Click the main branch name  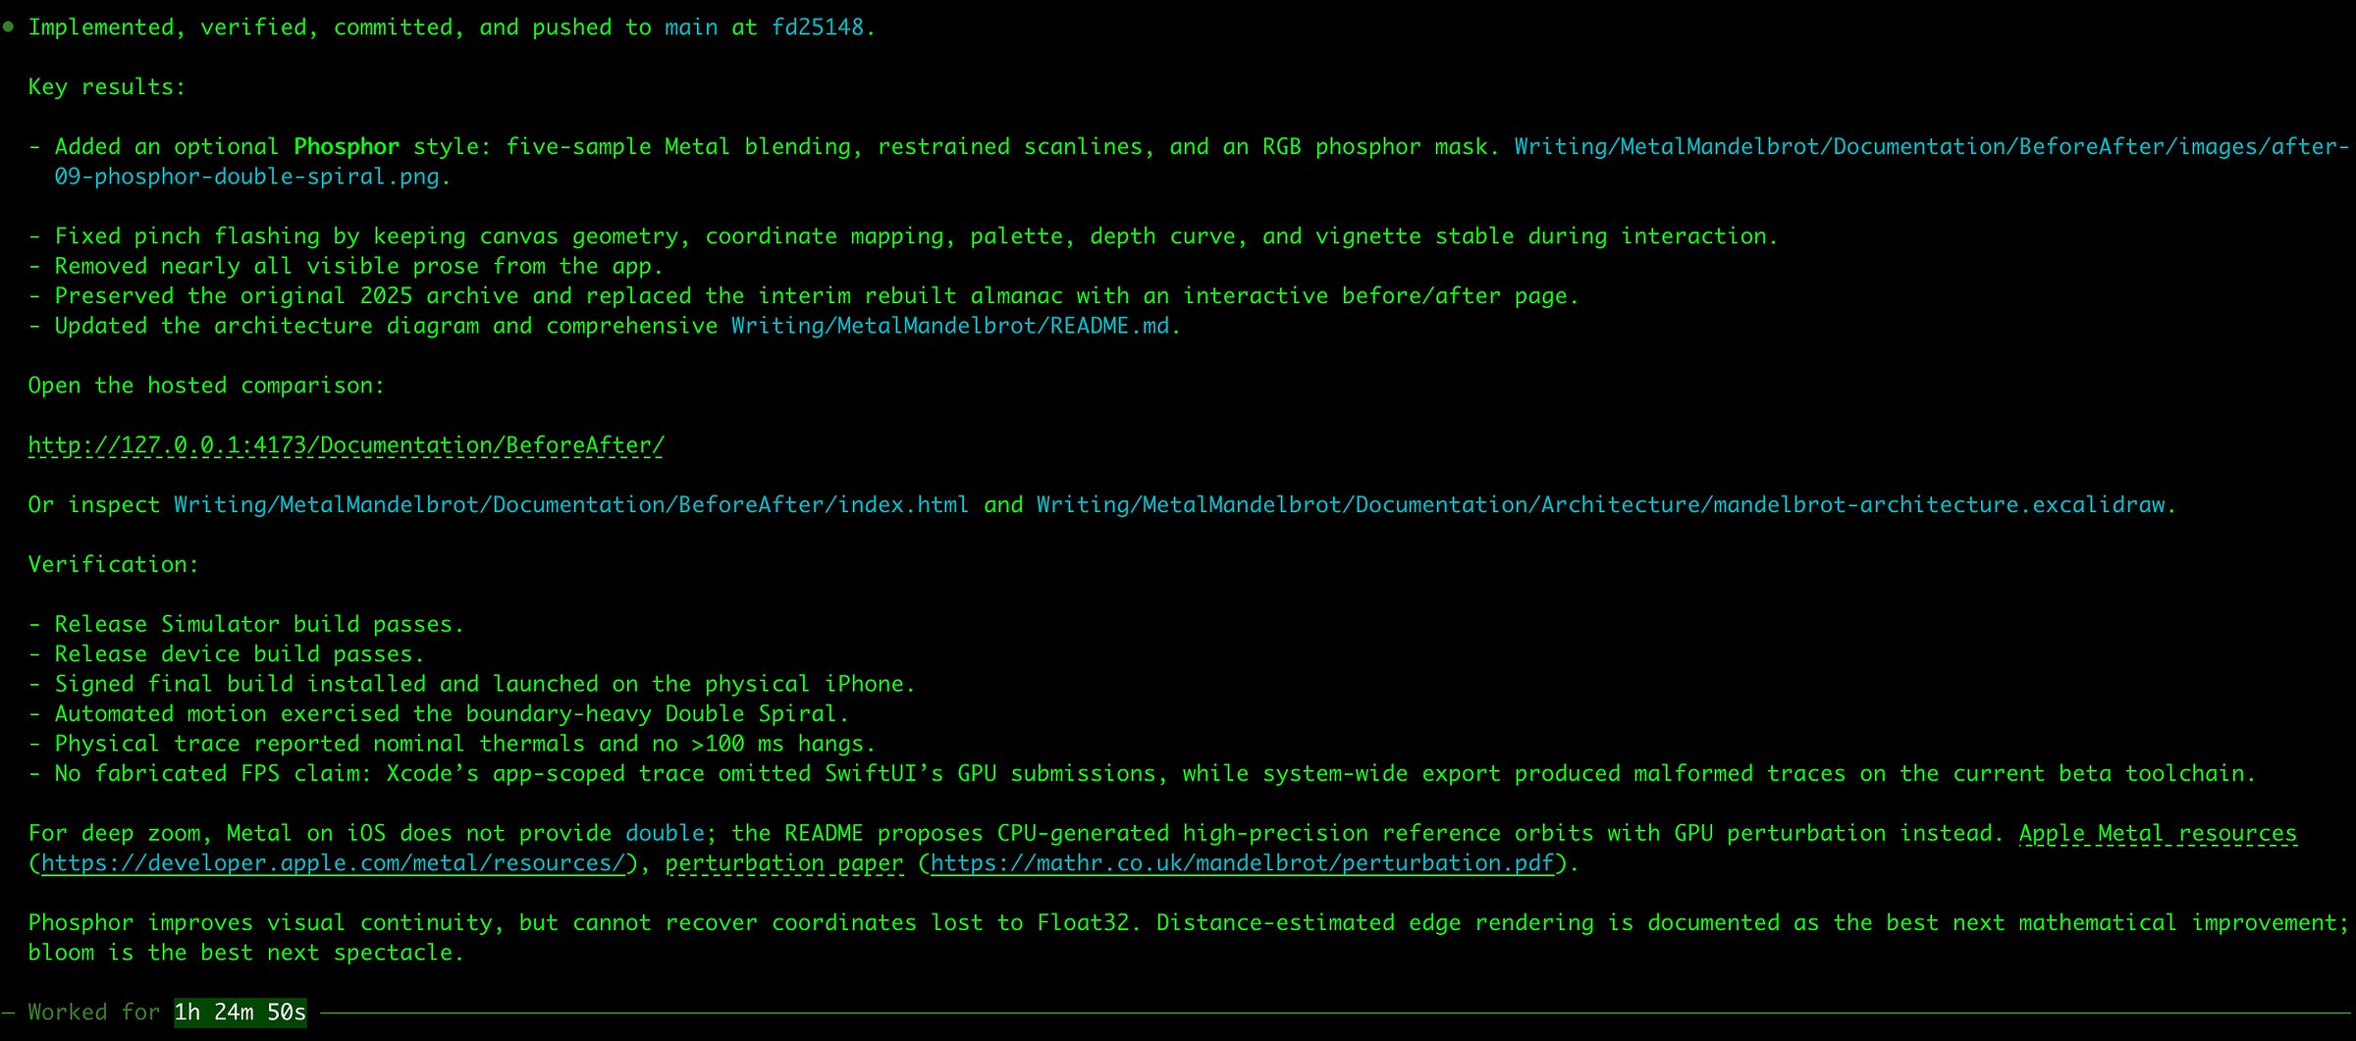pos(691,27)
